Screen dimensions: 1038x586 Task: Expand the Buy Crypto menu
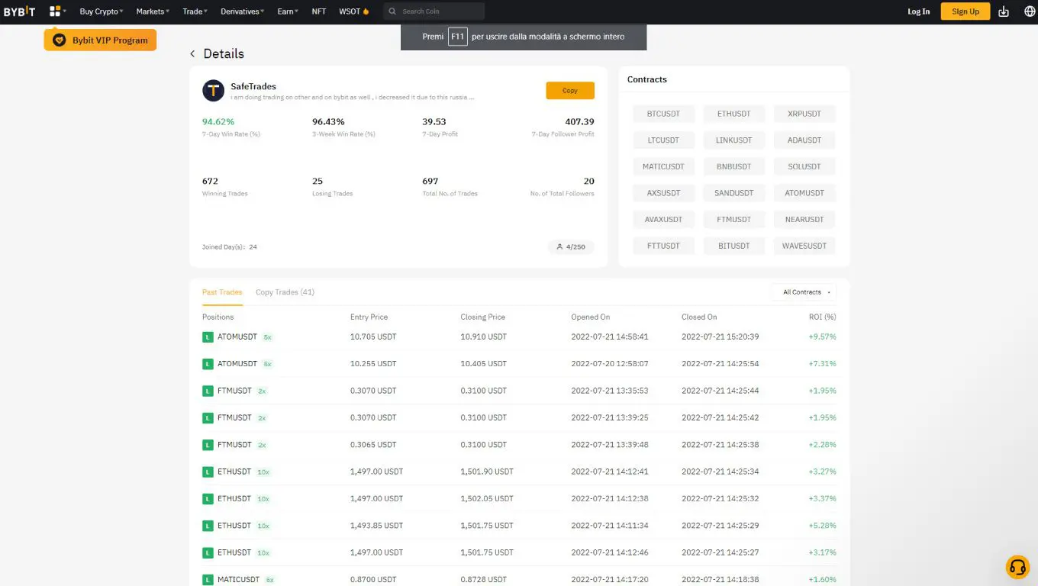[x=102, y=11]
